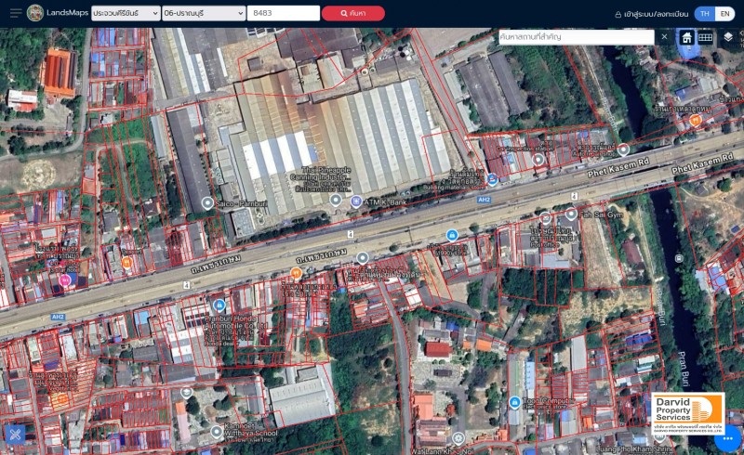
Task: Expand the province dropdown ประจวบคีรีขันธ์
Action: click(x=126, y=14)
